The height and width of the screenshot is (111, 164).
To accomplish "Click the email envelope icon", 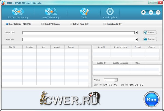I will coord(151,13).
